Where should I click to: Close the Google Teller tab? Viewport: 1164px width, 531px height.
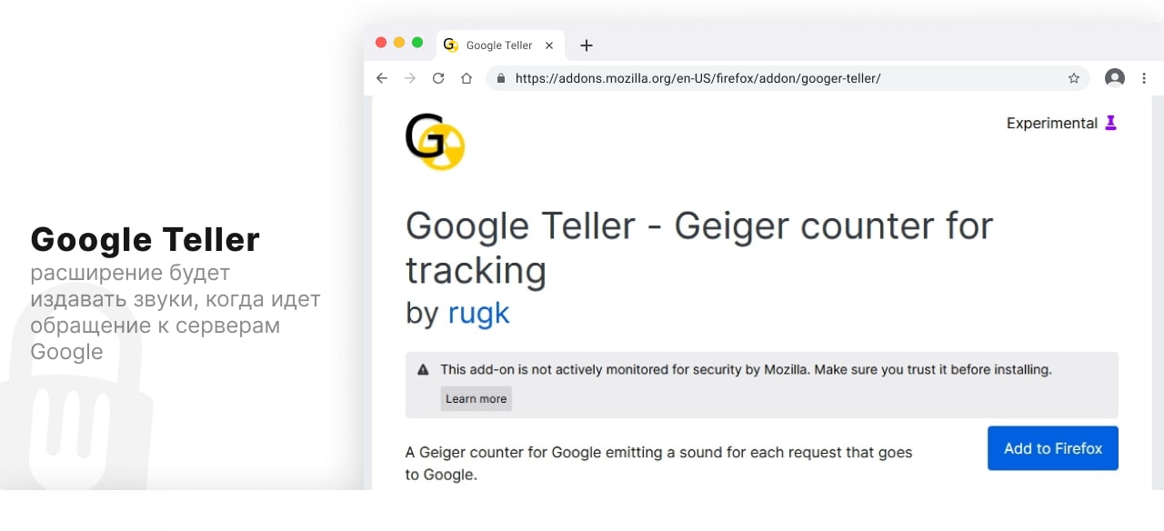(x=549, y=45)
